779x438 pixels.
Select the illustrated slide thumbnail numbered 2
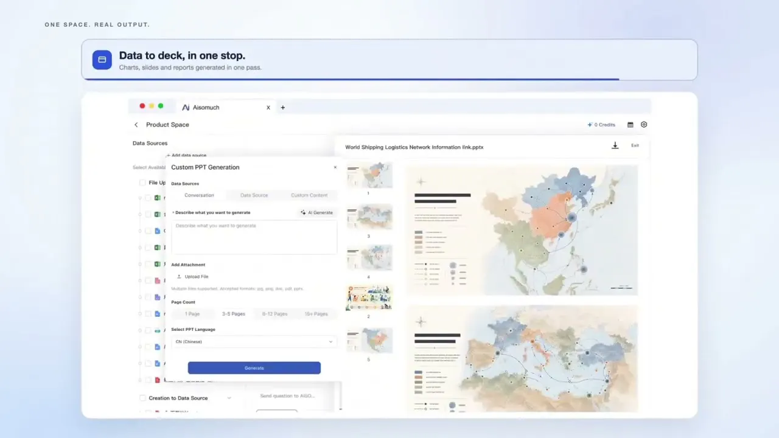coord(369,298)
